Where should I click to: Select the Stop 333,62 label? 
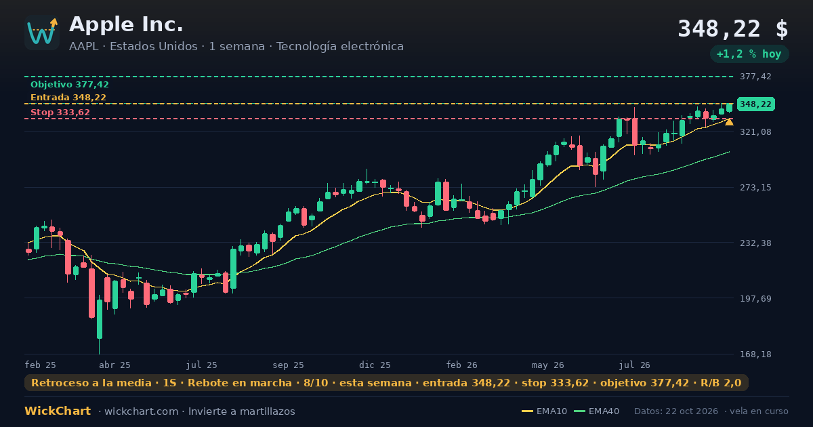[x=60, y=113]
